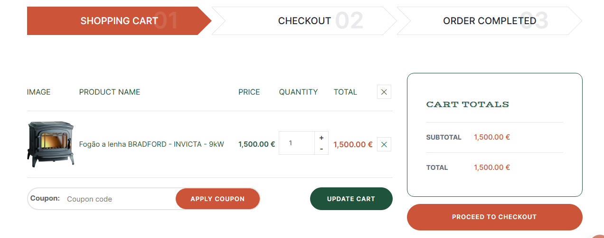Click the CART TOTALS heading

click(468, 104)
